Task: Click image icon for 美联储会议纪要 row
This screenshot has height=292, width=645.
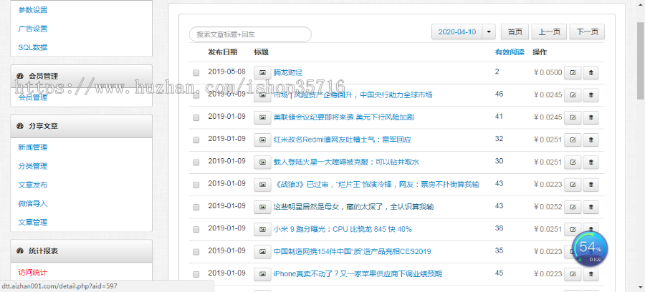Action: (x=262, y=117)
